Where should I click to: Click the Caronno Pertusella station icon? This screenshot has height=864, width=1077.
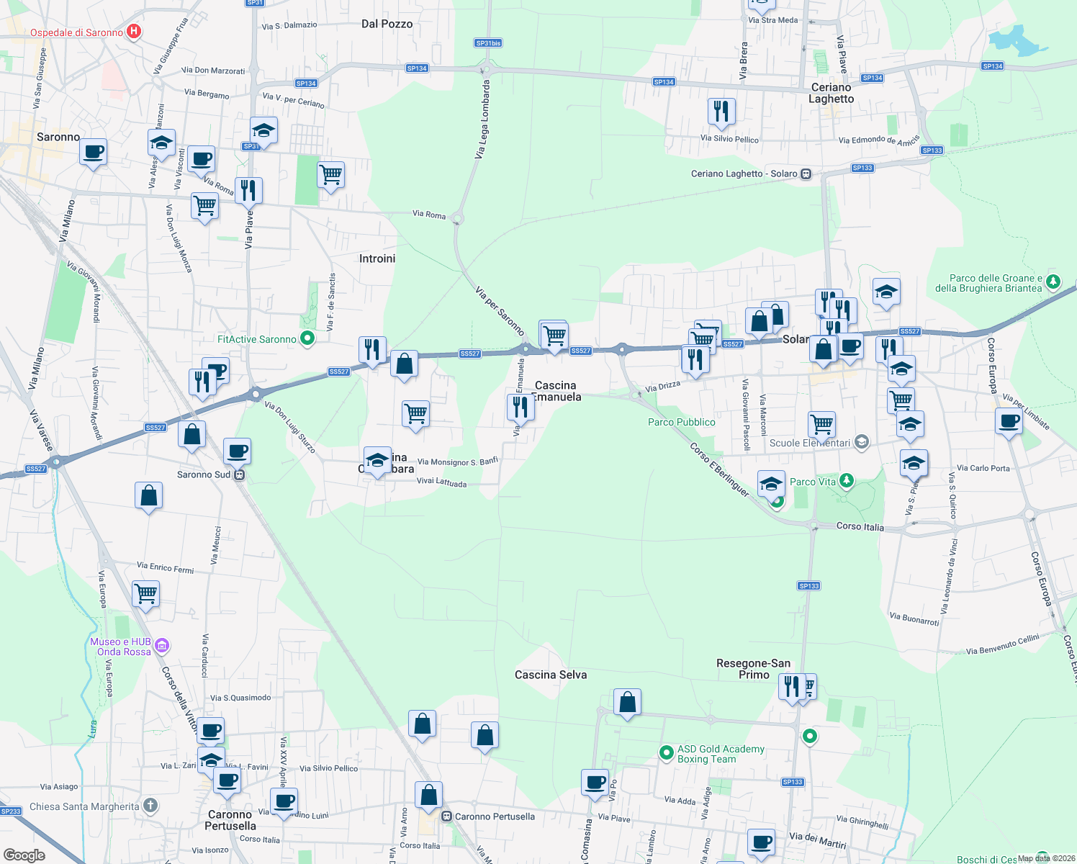coord(445,816)
